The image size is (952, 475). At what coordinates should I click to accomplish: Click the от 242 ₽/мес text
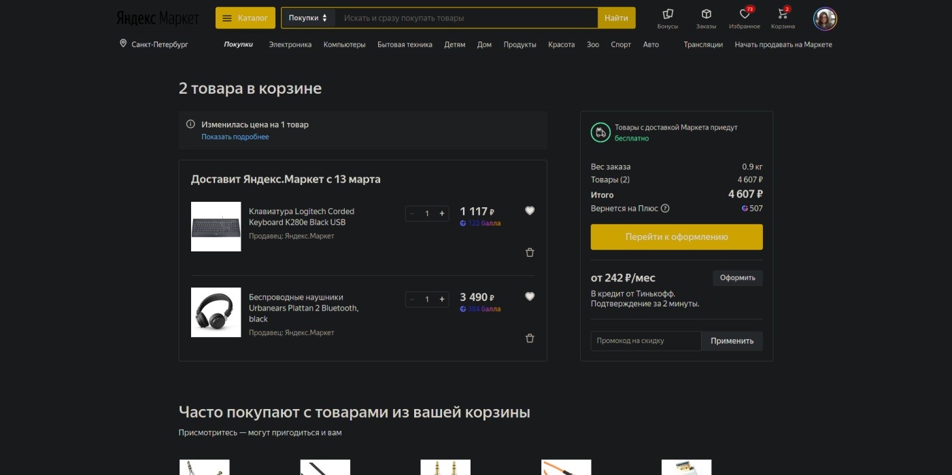(x=623, y=278)
